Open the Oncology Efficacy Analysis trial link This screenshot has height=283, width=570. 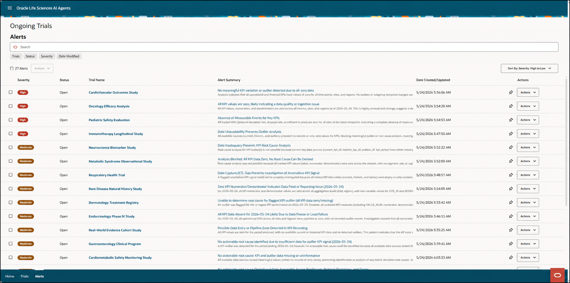point(109,106)
